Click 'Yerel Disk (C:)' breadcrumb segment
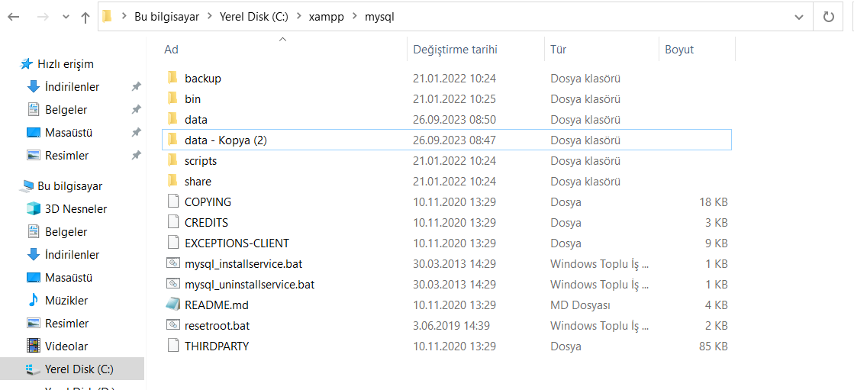Screen dimensions: 854x390 tap(253, 17)
